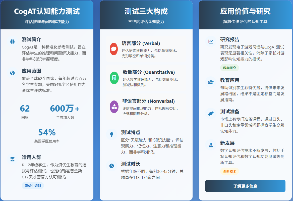293x201 pixels.
Task: Click the description starting 覆盖全球62个国家
Action: point(54,84)
